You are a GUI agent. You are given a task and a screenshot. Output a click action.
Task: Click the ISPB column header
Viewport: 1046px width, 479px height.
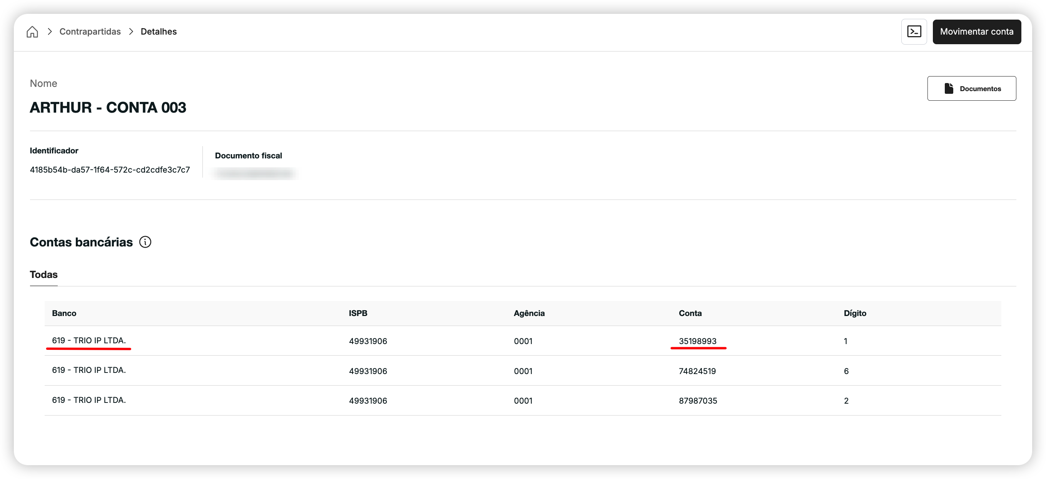358,313
